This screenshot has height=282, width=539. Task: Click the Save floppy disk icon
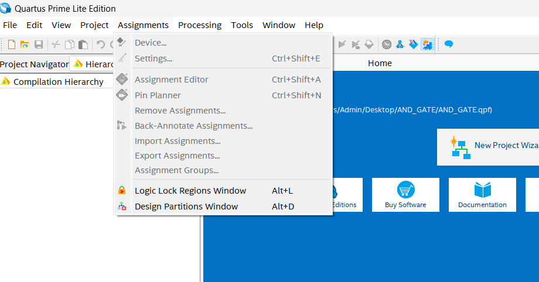pos(39,44)
